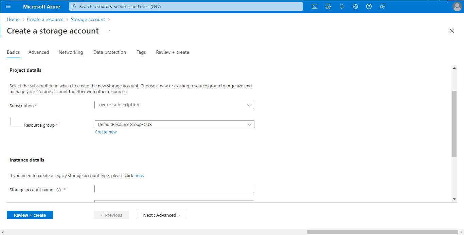
Task: Switch to the Networking tab
Action: coord(71,52)
